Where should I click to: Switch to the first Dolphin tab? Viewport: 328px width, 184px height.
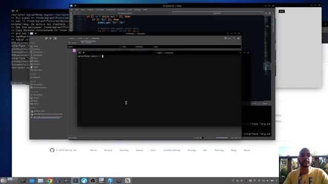click(74, 43)
